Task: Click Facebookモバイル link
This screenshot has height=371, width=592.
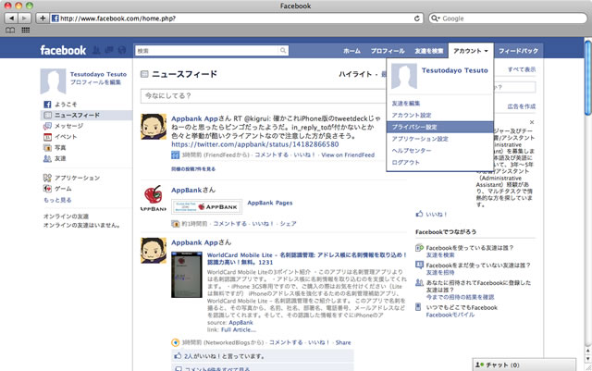Action: pos(450,315)
